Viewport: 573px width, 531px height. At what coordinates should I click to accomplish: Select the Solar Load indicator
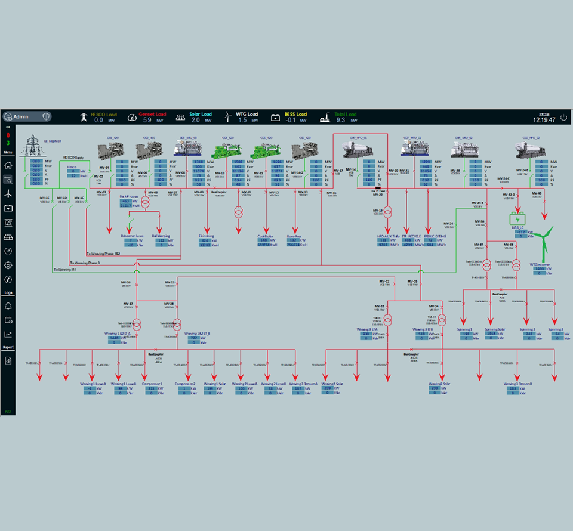tap(201, 117)
